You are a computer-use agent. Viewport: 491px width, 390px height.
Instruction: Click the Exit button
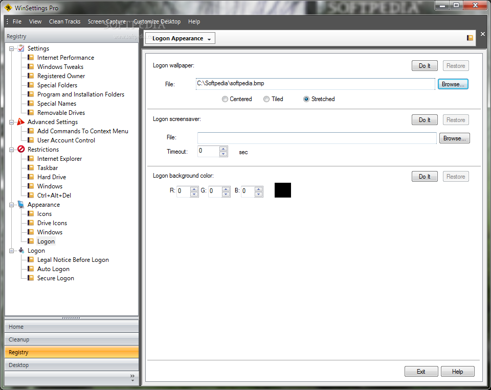pos(421,371)
